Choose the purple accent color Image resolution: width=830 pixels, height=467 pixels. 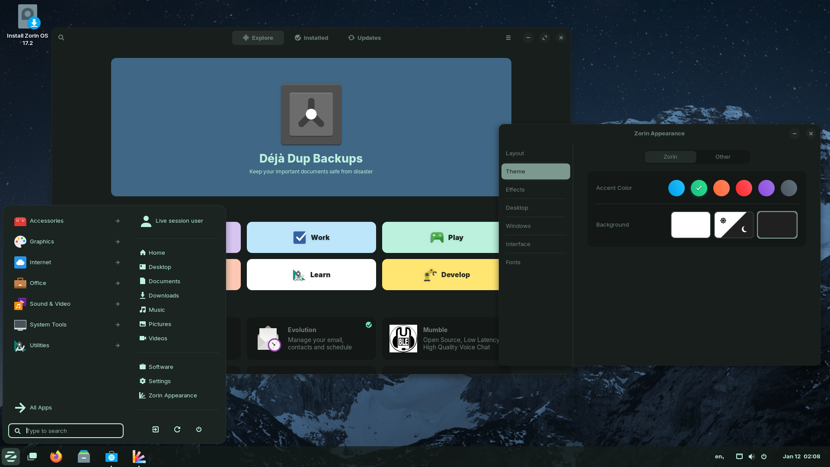pos(766,188)
